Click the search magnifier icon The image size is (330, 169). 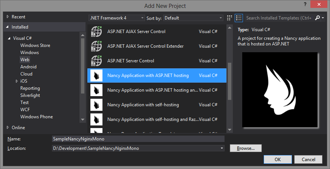pyautogui.click(x=317, y=18)
